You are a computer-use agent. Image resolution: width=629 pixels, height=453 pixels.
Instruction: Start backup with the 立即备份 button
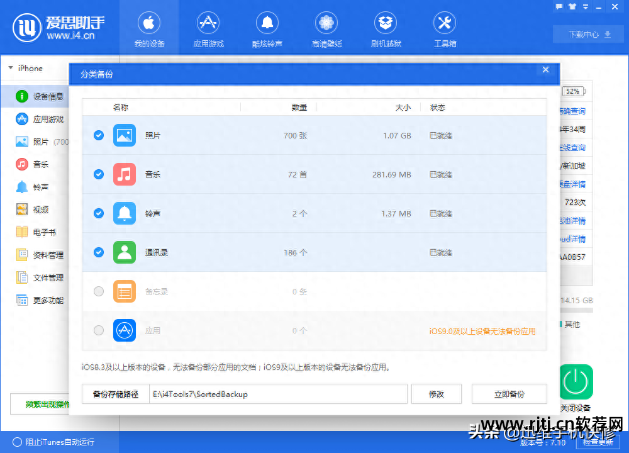pos(509,393)
